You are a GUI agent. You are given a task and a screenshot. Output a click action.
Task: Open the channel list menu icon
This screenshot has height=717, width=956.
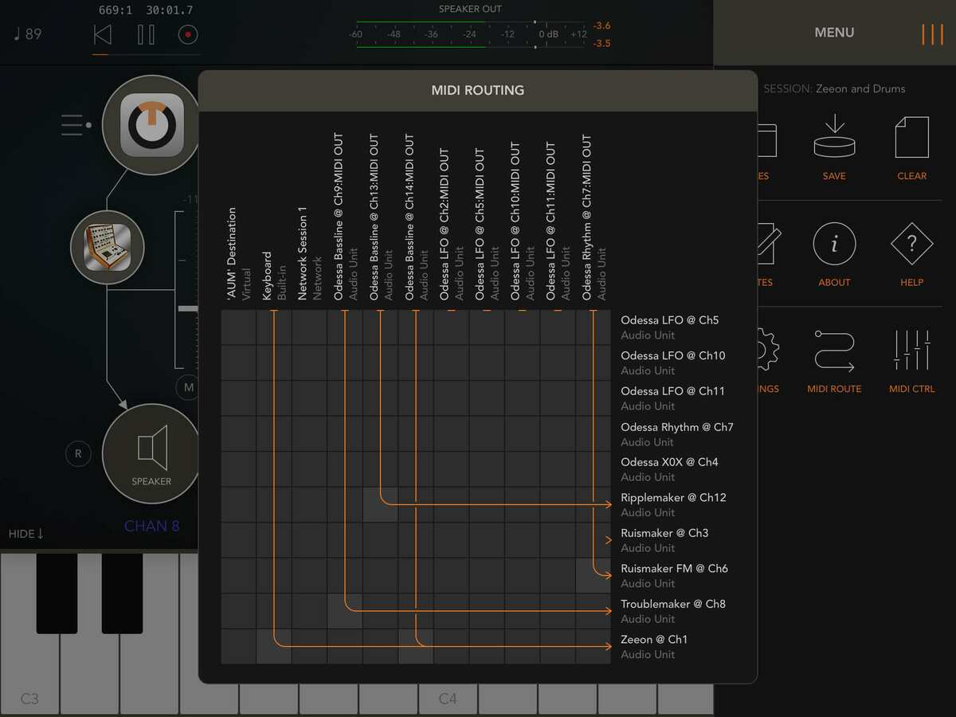(76, 125)
